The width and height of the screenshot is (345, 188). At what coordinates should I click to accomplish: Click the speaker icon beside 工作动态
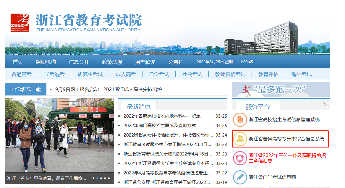click(x=38, y=89)
